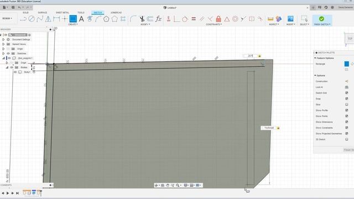Select the blue Rectangle tool in toolbar
Image resolution: width=354 pixels, height=199 pixels.
point(73,19)
